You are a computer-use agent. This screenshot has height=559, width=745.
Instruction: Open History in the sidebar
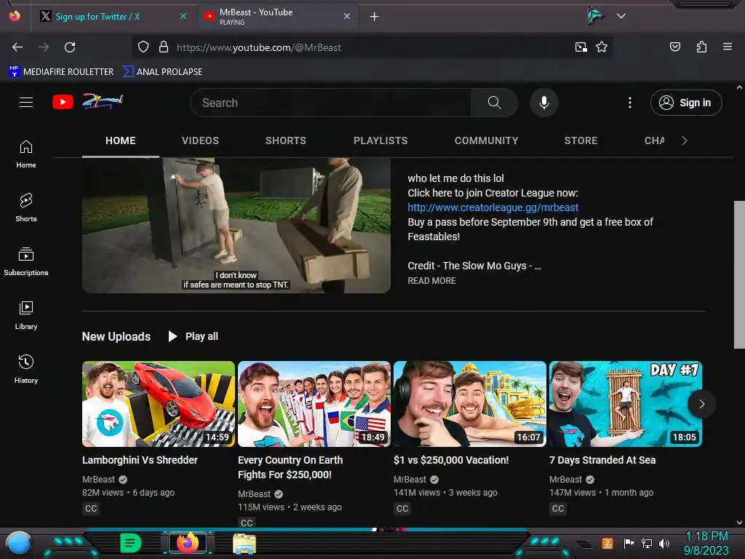point(26,369)
